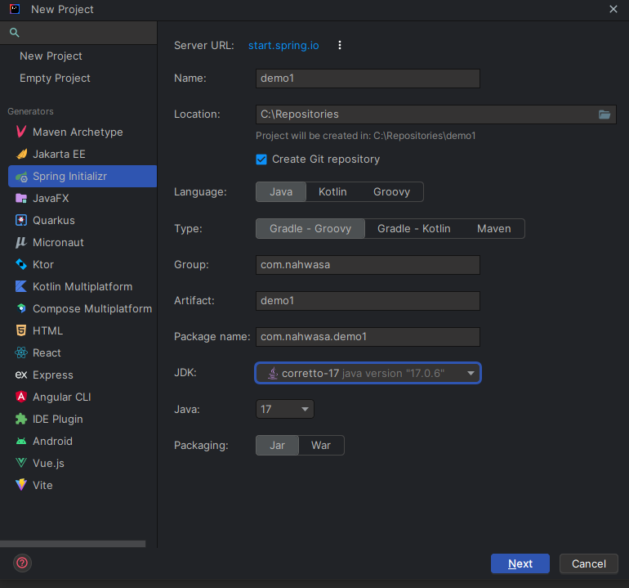Viewport: 629px width, 588px height.
Task: Select War packaging
Action: [321, 446]
